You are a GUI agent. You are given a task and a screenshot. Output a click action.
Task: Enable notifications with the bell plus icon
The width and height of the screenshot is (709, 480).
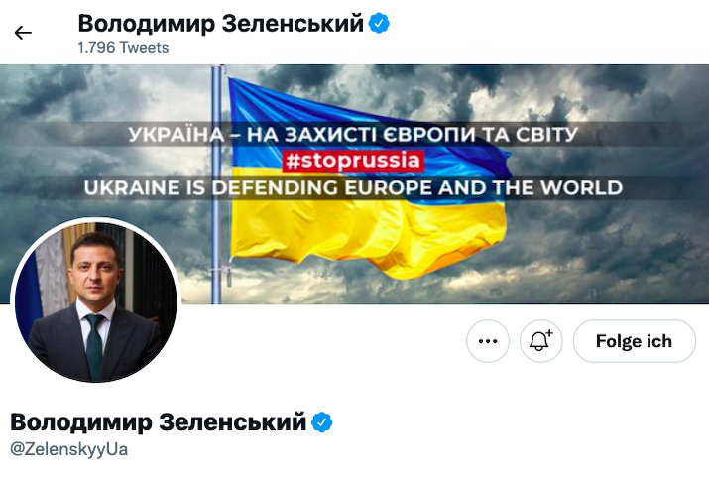[x=541, y=341]
